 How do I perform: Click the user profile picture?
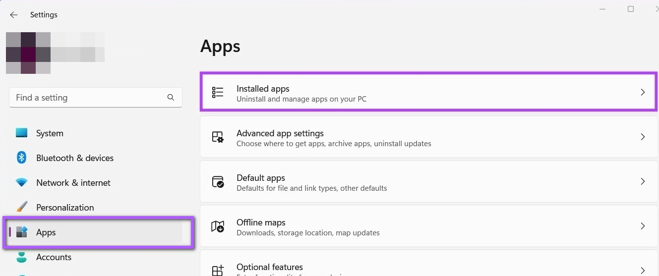pyautogui.click(x=28, y=53)
